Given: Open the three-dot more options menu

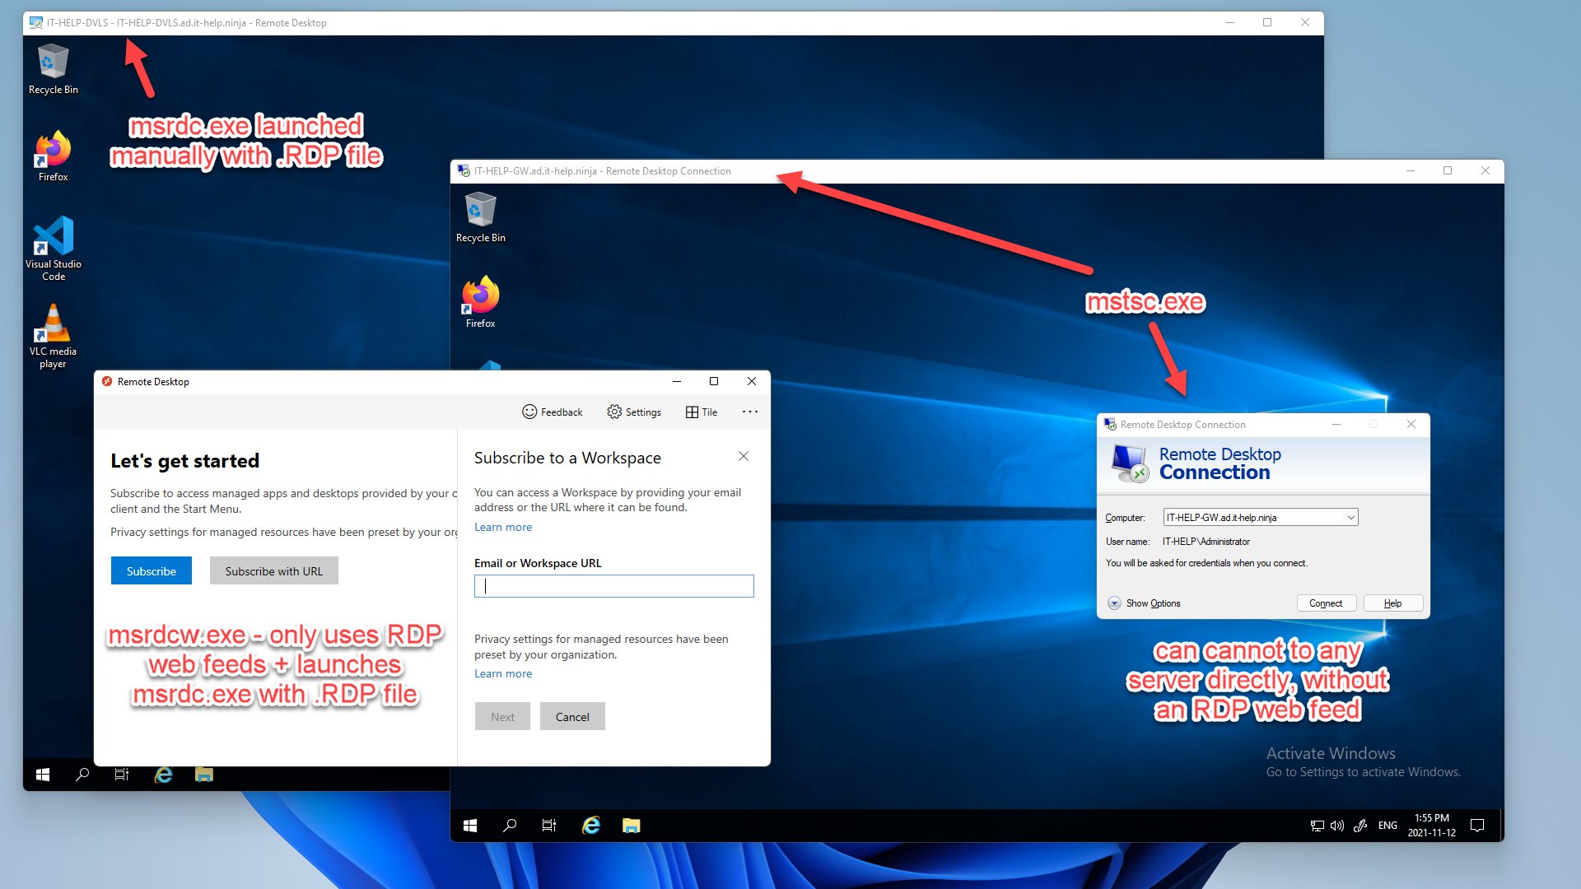Looking at the screenshot, I should [749, 412].
